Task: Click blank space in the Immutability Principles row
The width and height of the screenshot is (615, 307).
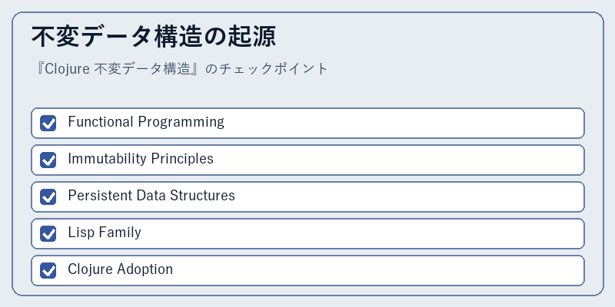Action: [398, 160]
